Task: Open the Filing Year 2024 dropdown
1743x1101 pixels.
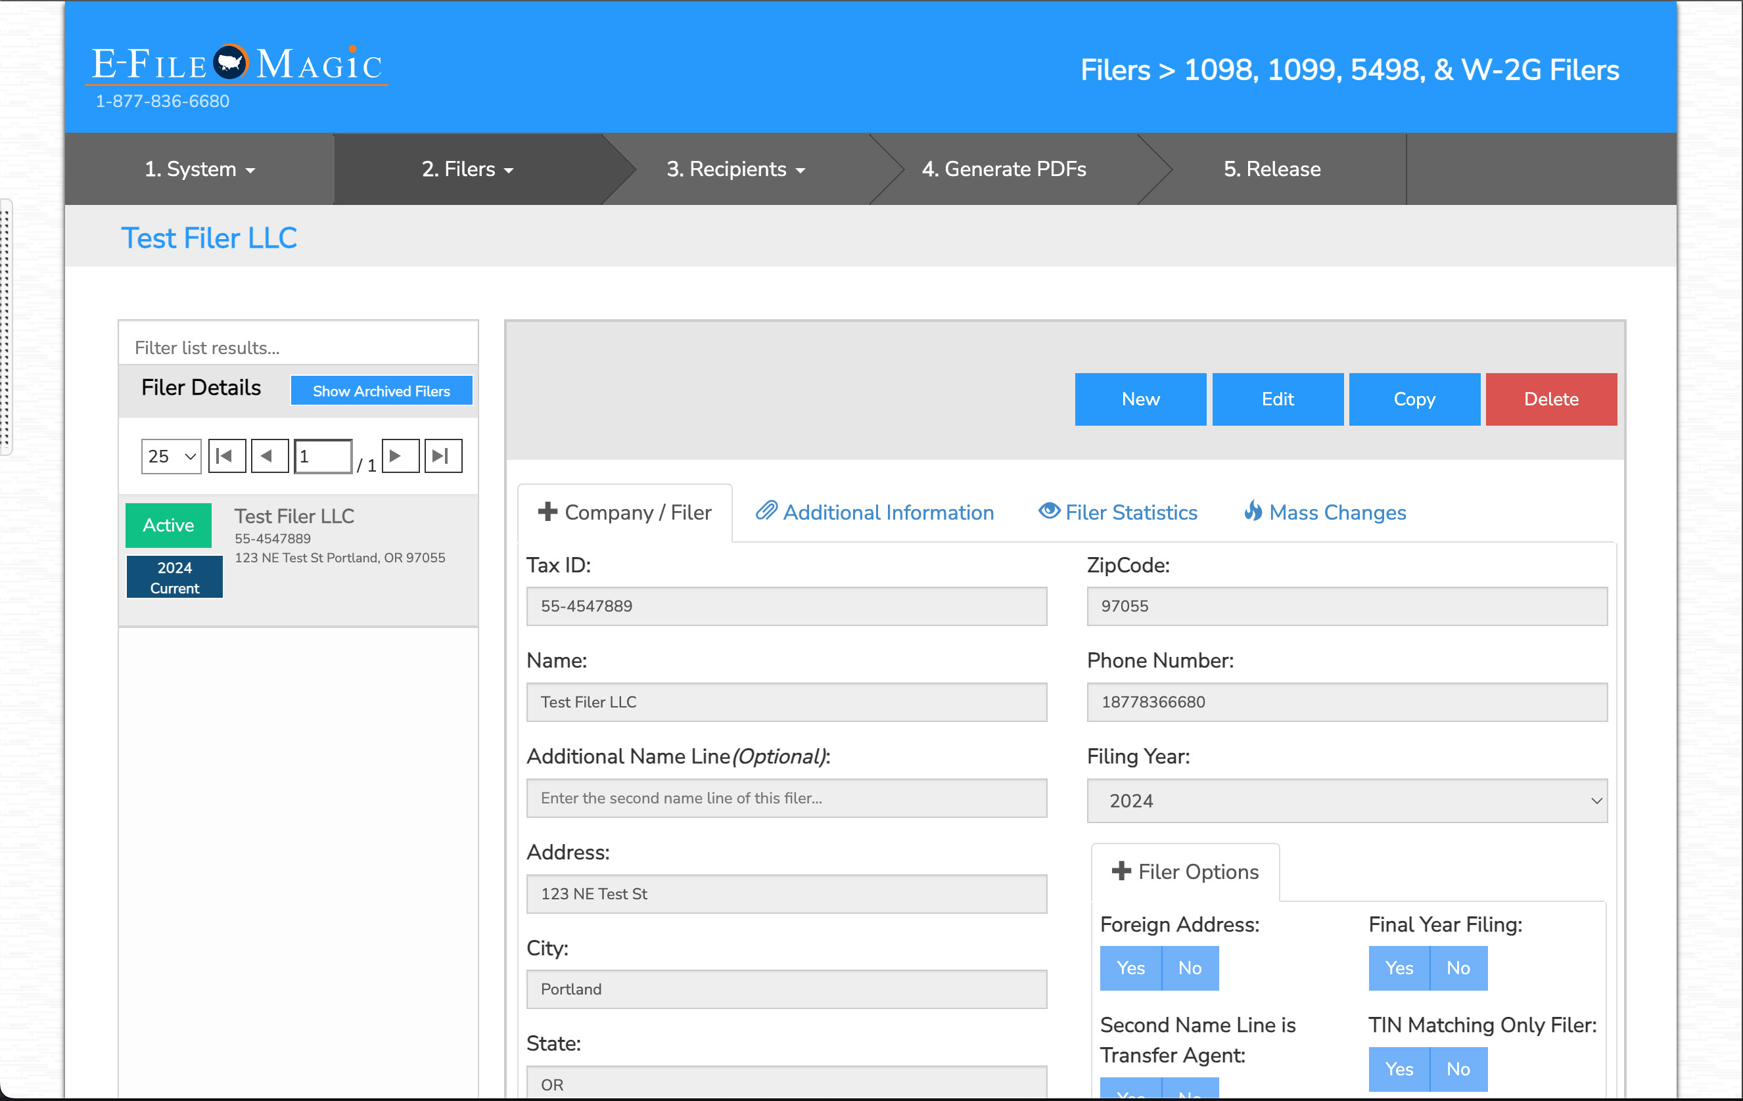Action: pos(1346,801)
